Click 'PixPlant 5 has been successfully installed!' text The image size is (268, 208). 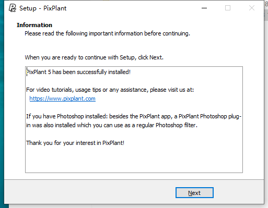coord(78,72)
